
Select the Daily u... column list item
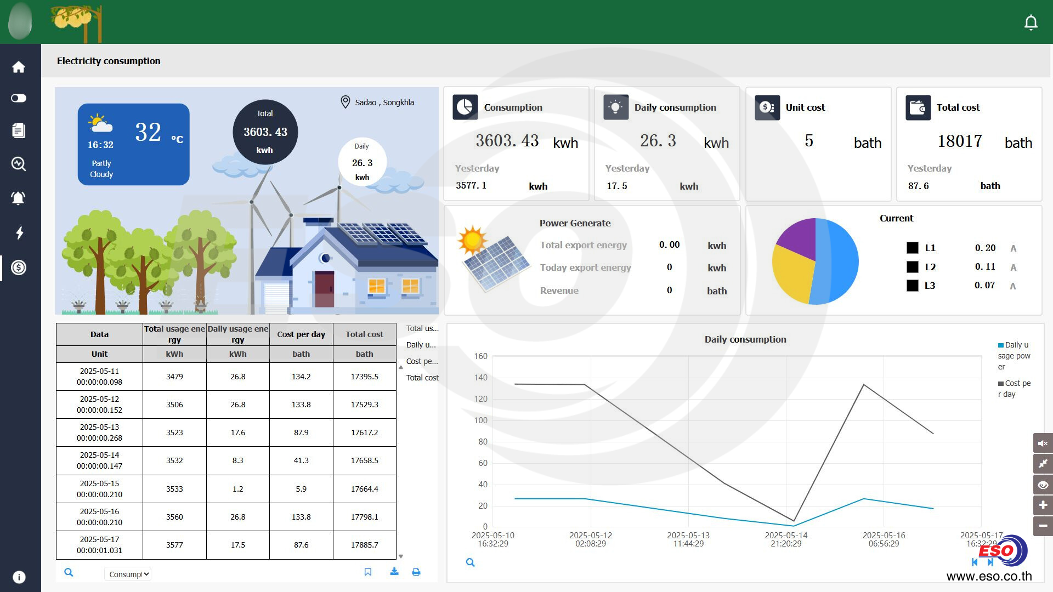(421, 345)
